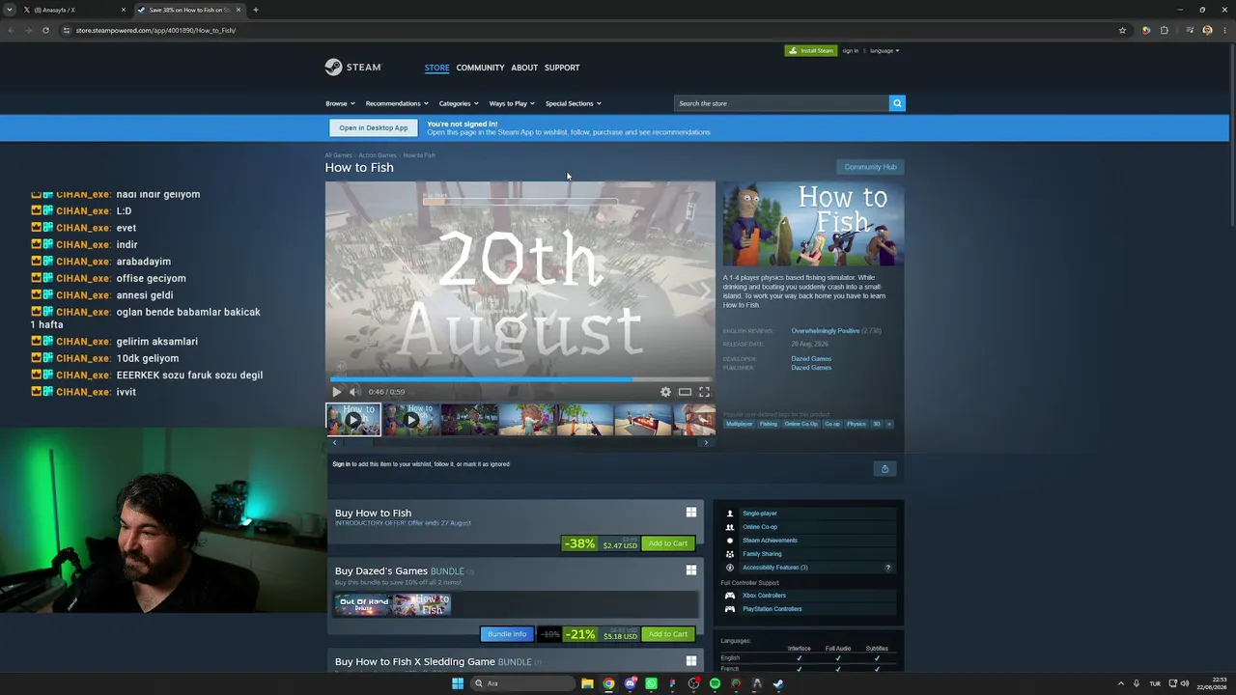Play the How to Fish trailer video
Image resolution: width=1236 pixels, height=695 pixels.
(337, 392)
